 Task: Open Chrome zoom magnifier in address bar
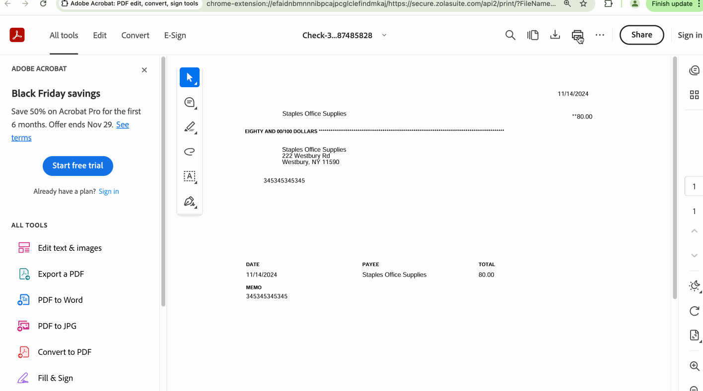(x=567, y=4)
